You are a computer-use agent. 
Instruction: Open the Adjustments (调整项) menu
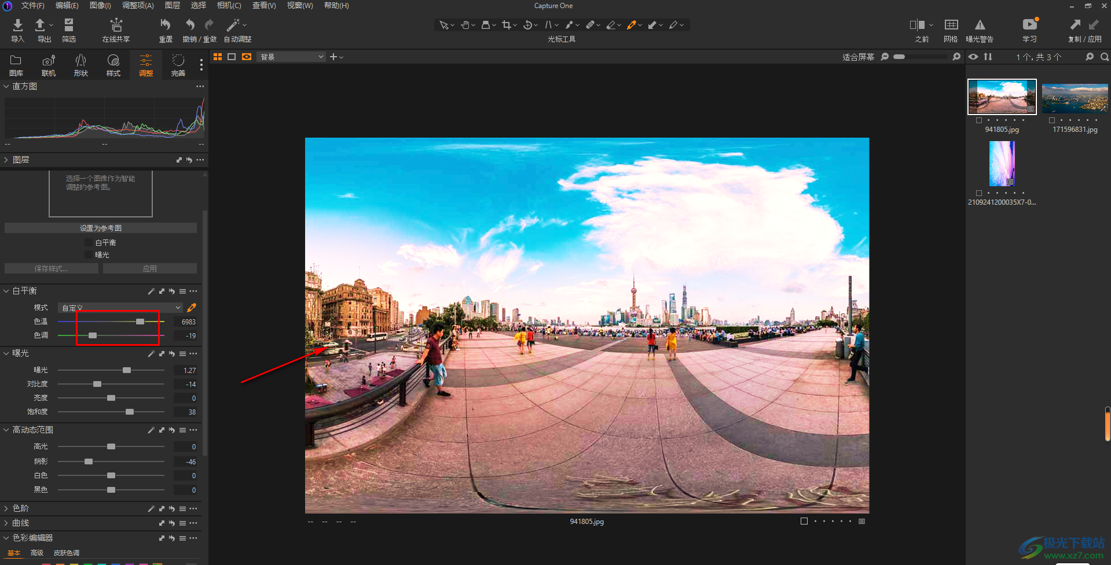pos(138,5)
